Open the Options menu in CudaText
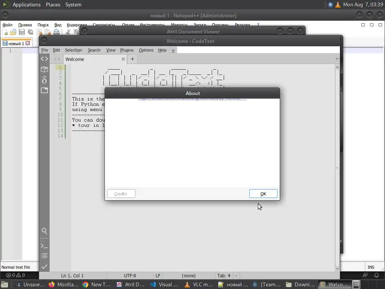 coord(146,50)
